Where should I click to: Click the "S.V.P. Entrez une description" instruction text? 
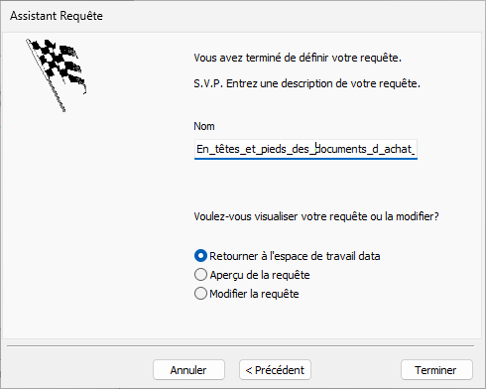coord(306,83)
